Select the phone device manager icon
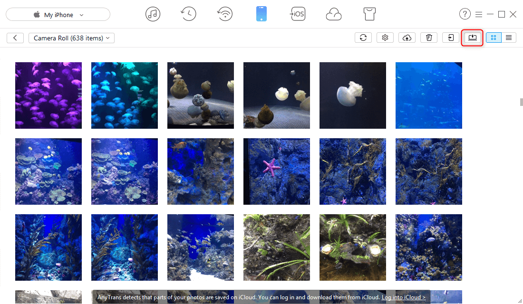 click(261, 14)
